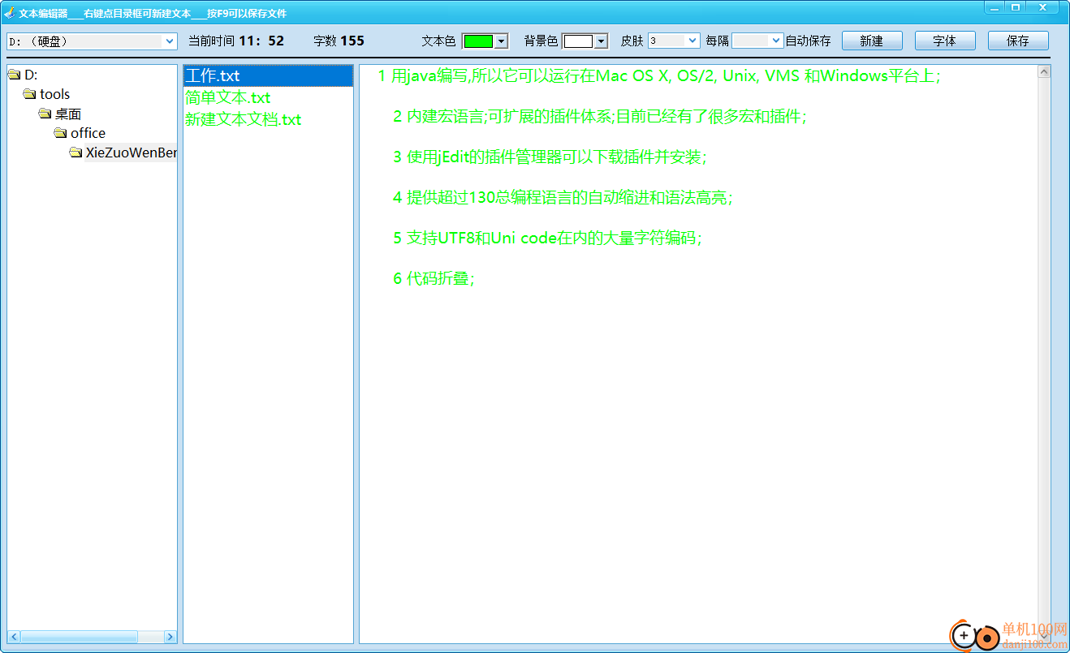
Task: Click the 新建 button
Action: pyautogui.click(x=872, y=41)
